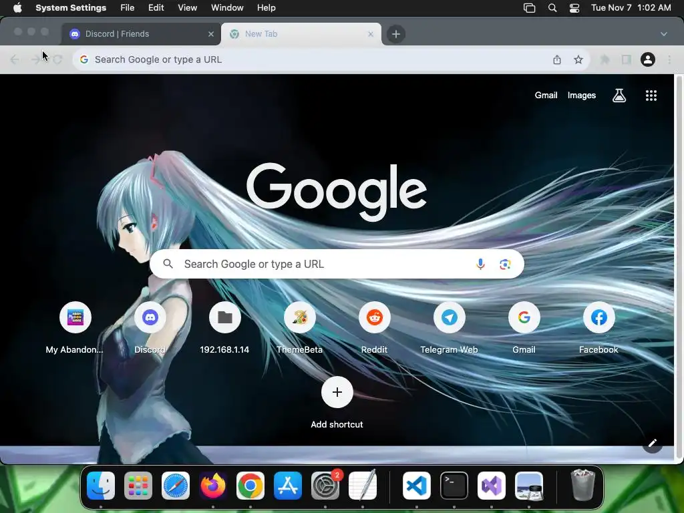Share this page from the address bar
The width and height of the screenshot is (684, 513).
pos(557,59)
